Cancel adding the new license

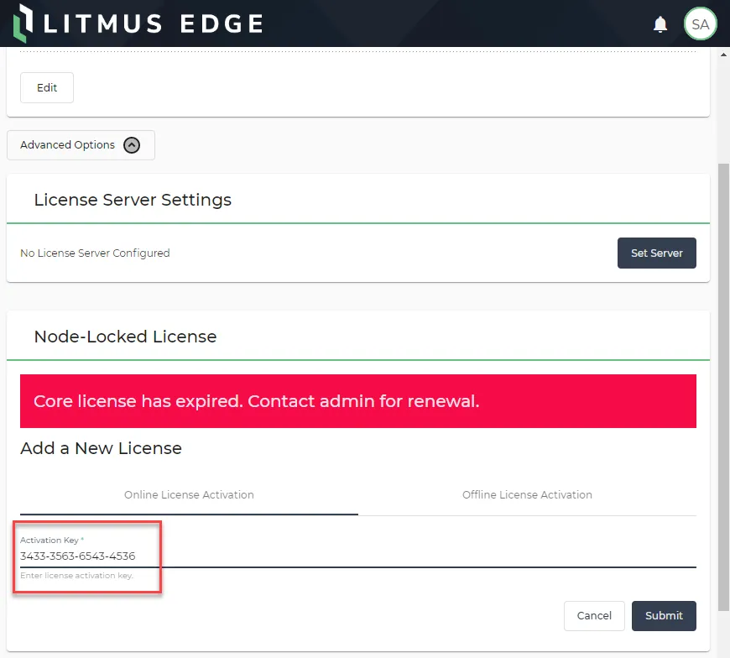click(x=594, y=616)
